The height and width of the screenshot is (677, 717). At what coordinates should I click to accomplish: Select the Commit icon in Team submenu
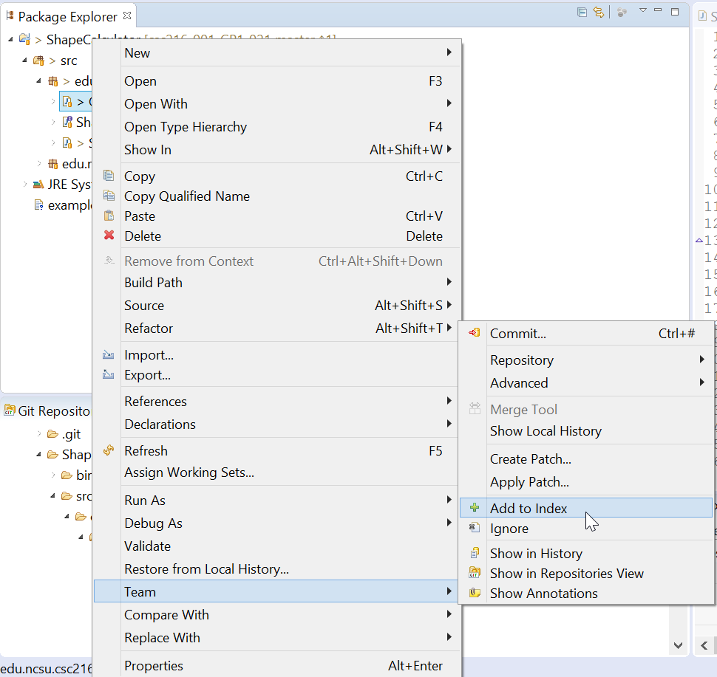pyautogui.click(x=476, y=333)
